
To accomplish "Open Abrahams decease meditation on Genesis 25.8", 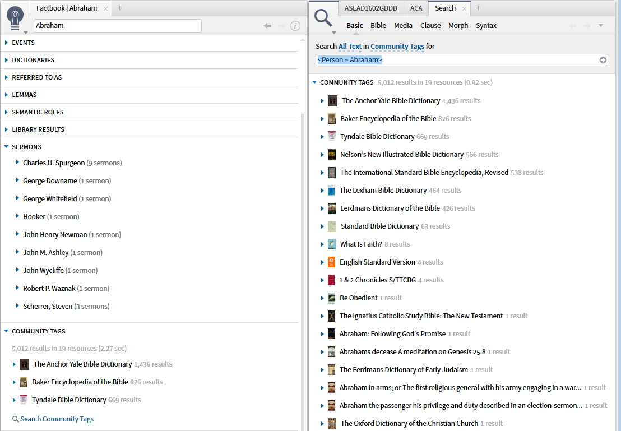I will coord(413,352).
